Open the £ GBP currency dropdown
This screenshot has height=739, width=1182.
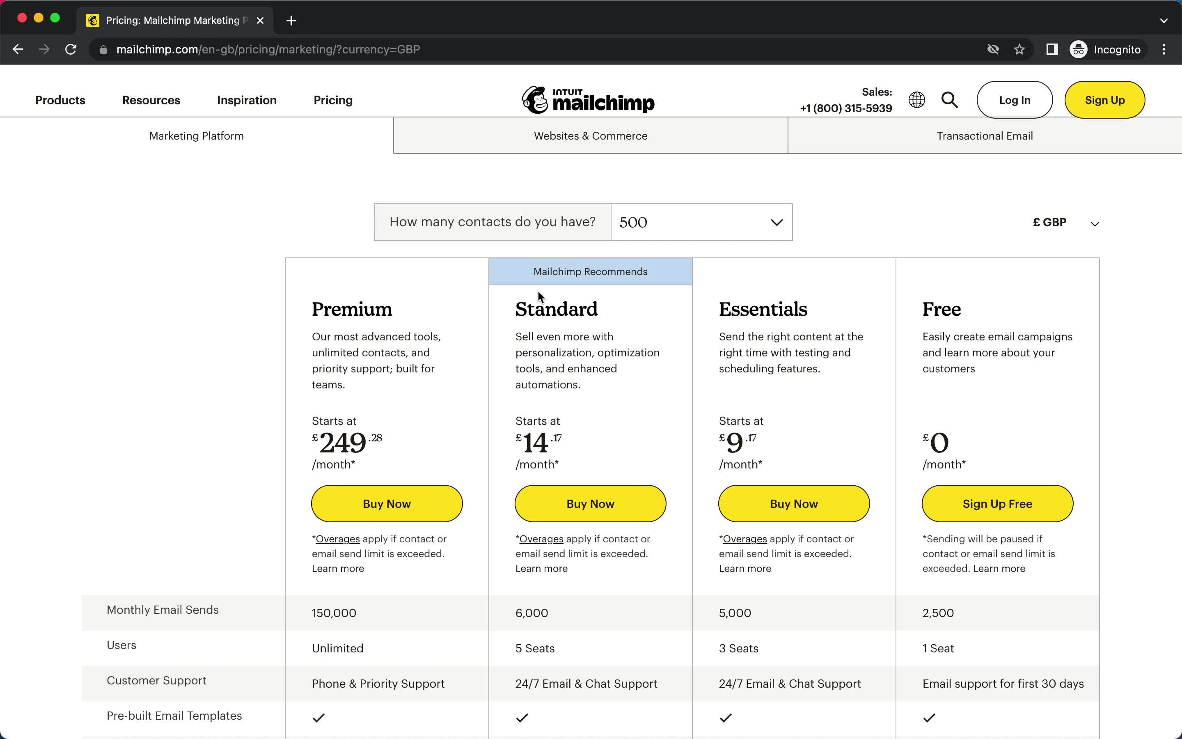[x=1066, y=223]
